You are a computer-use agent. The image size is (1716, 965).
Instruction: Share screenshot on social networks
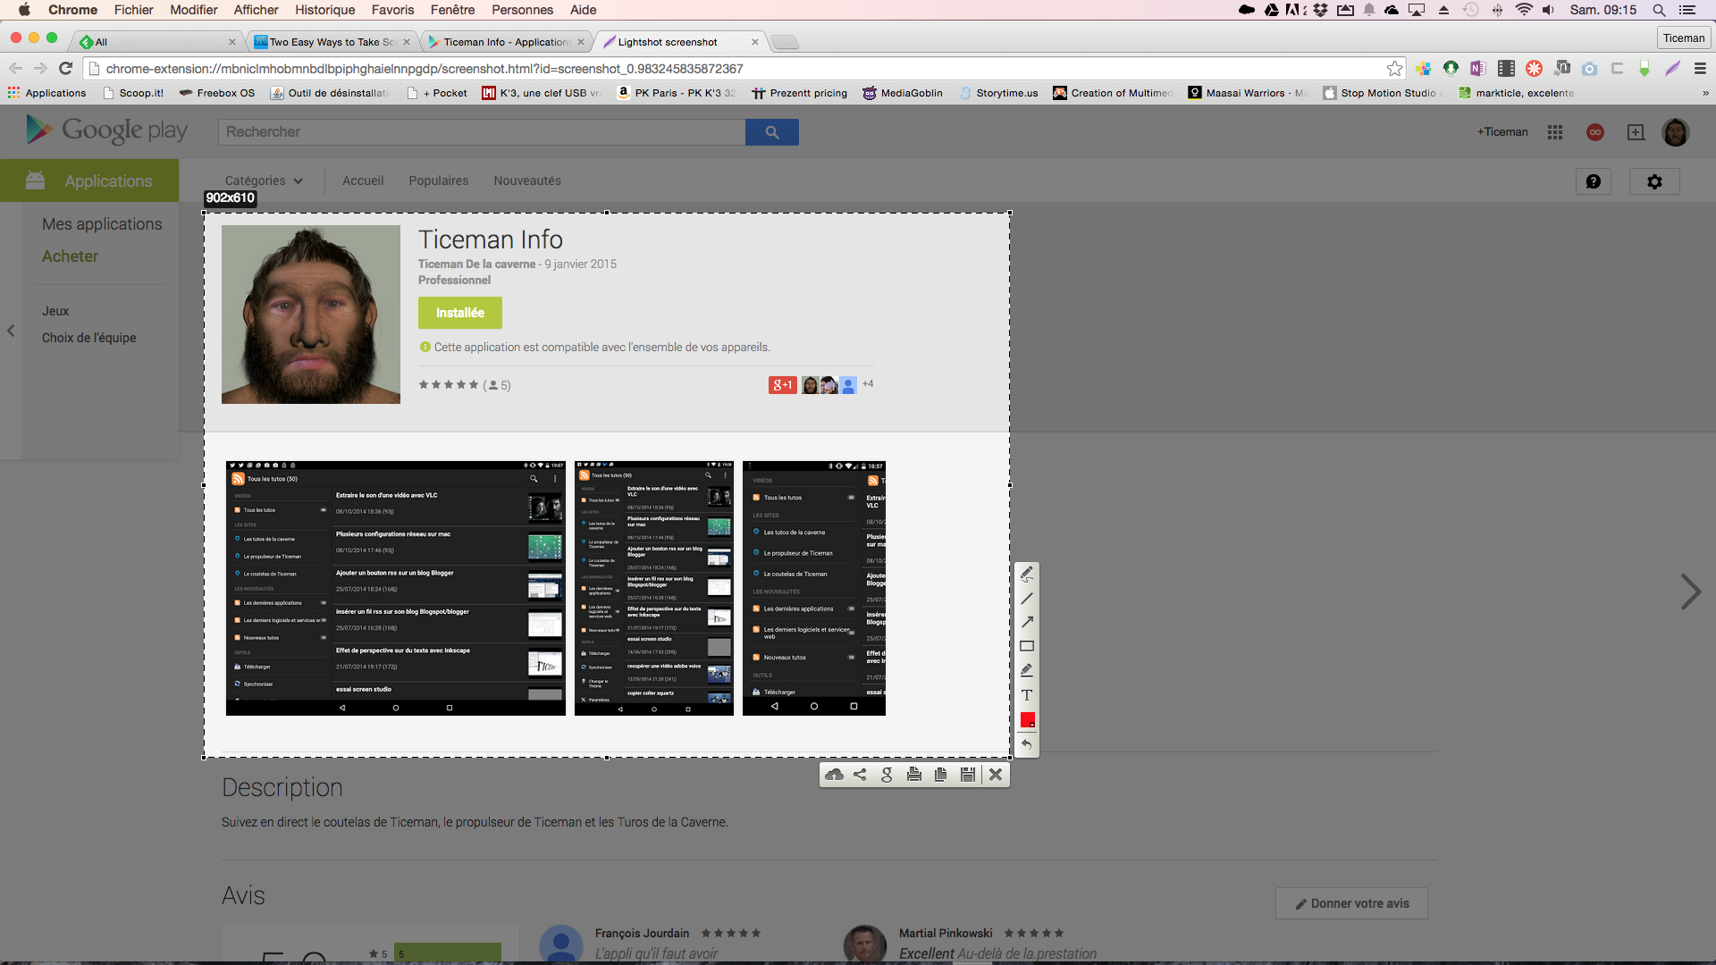click(860, 775)
